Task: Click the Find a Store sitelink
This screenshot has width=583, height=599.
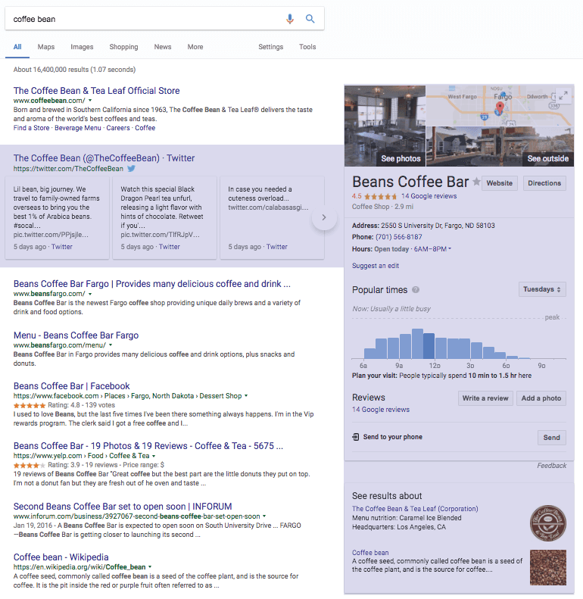Action: [31, 128]
